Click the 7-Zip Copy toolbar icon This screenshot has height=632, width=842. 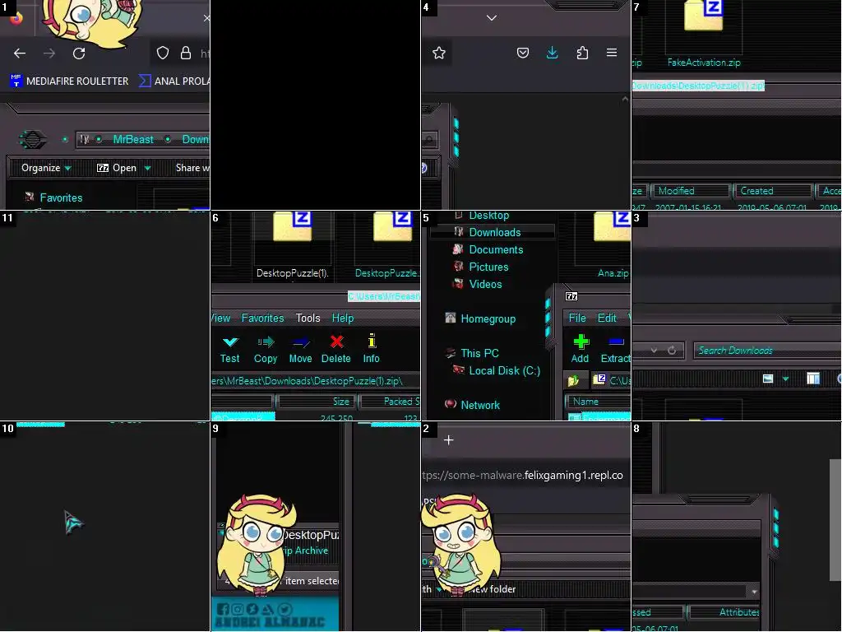[x=266, y=348]
